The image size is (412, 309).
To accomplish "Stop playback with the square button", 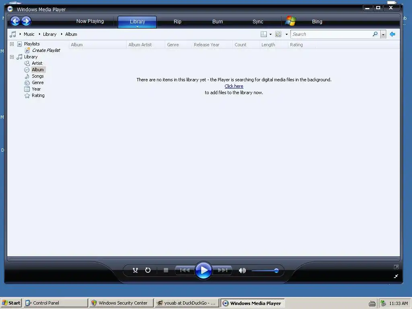I will [x=166, y=270].
